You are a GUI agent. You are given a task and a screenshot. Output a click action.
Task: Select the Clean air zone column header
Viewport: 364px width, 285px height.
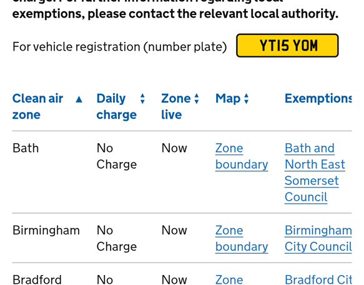pyautogui.click(x=37, y=106)
